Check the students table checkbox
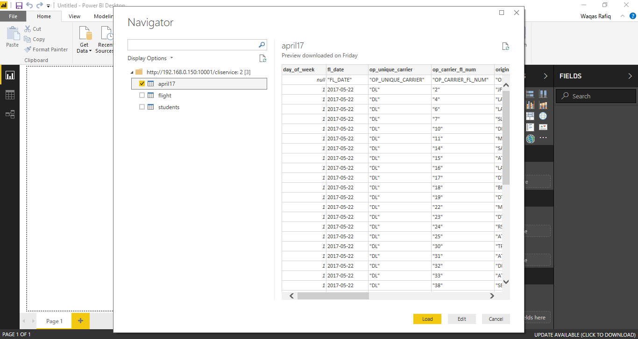Image resolution: width=638 pixels, height=339 pixels. pyautogui.click(x=142, y=107)
